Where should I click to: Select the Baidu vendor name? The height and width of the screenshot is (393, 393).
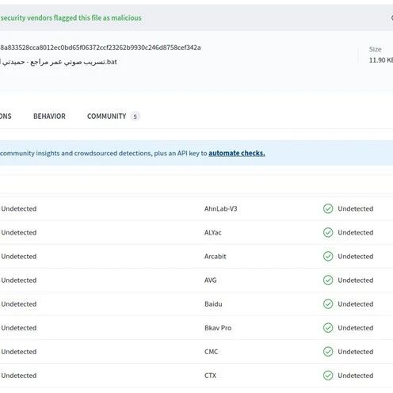click(x=213, y=304)
